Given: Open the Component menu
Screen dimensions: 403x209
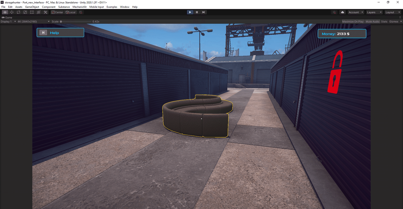Looking at the screenshot, I should 49,7.
